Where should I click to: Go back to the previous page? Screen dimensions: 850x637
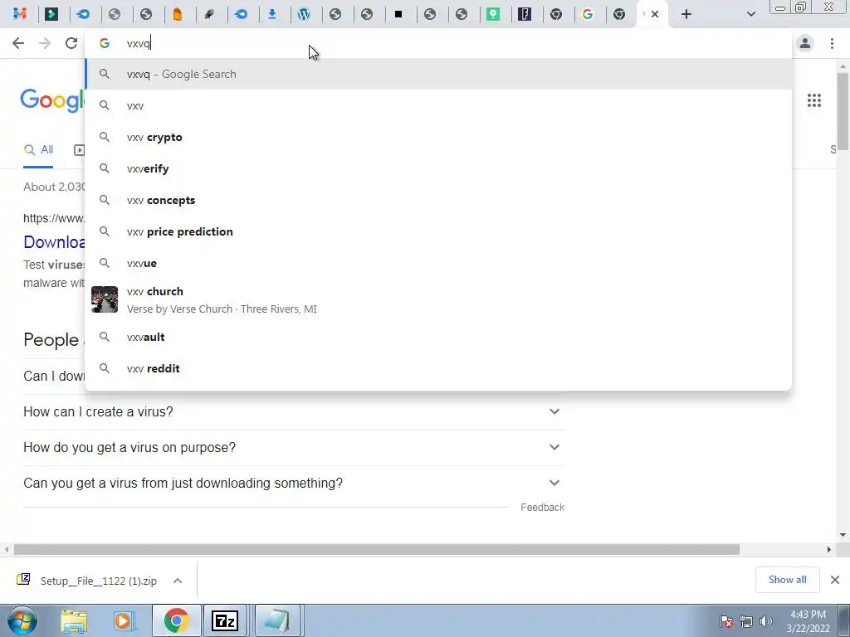18,43
